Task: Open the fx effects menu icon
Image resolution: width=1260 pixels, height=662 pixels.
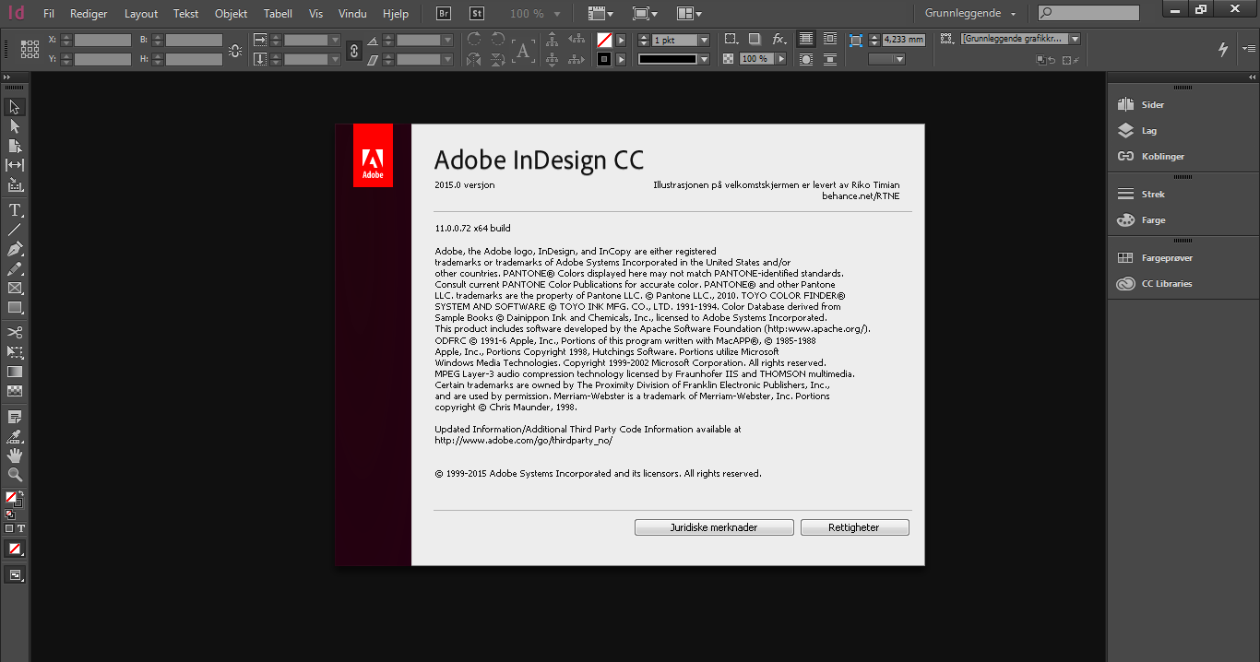Action: [779, 39]
